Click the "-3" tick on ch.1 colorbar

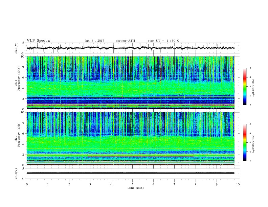pos(249,68)
